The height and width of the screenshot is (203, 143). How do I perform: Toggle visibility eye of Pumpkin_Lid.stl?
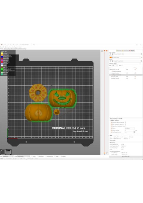127,77
